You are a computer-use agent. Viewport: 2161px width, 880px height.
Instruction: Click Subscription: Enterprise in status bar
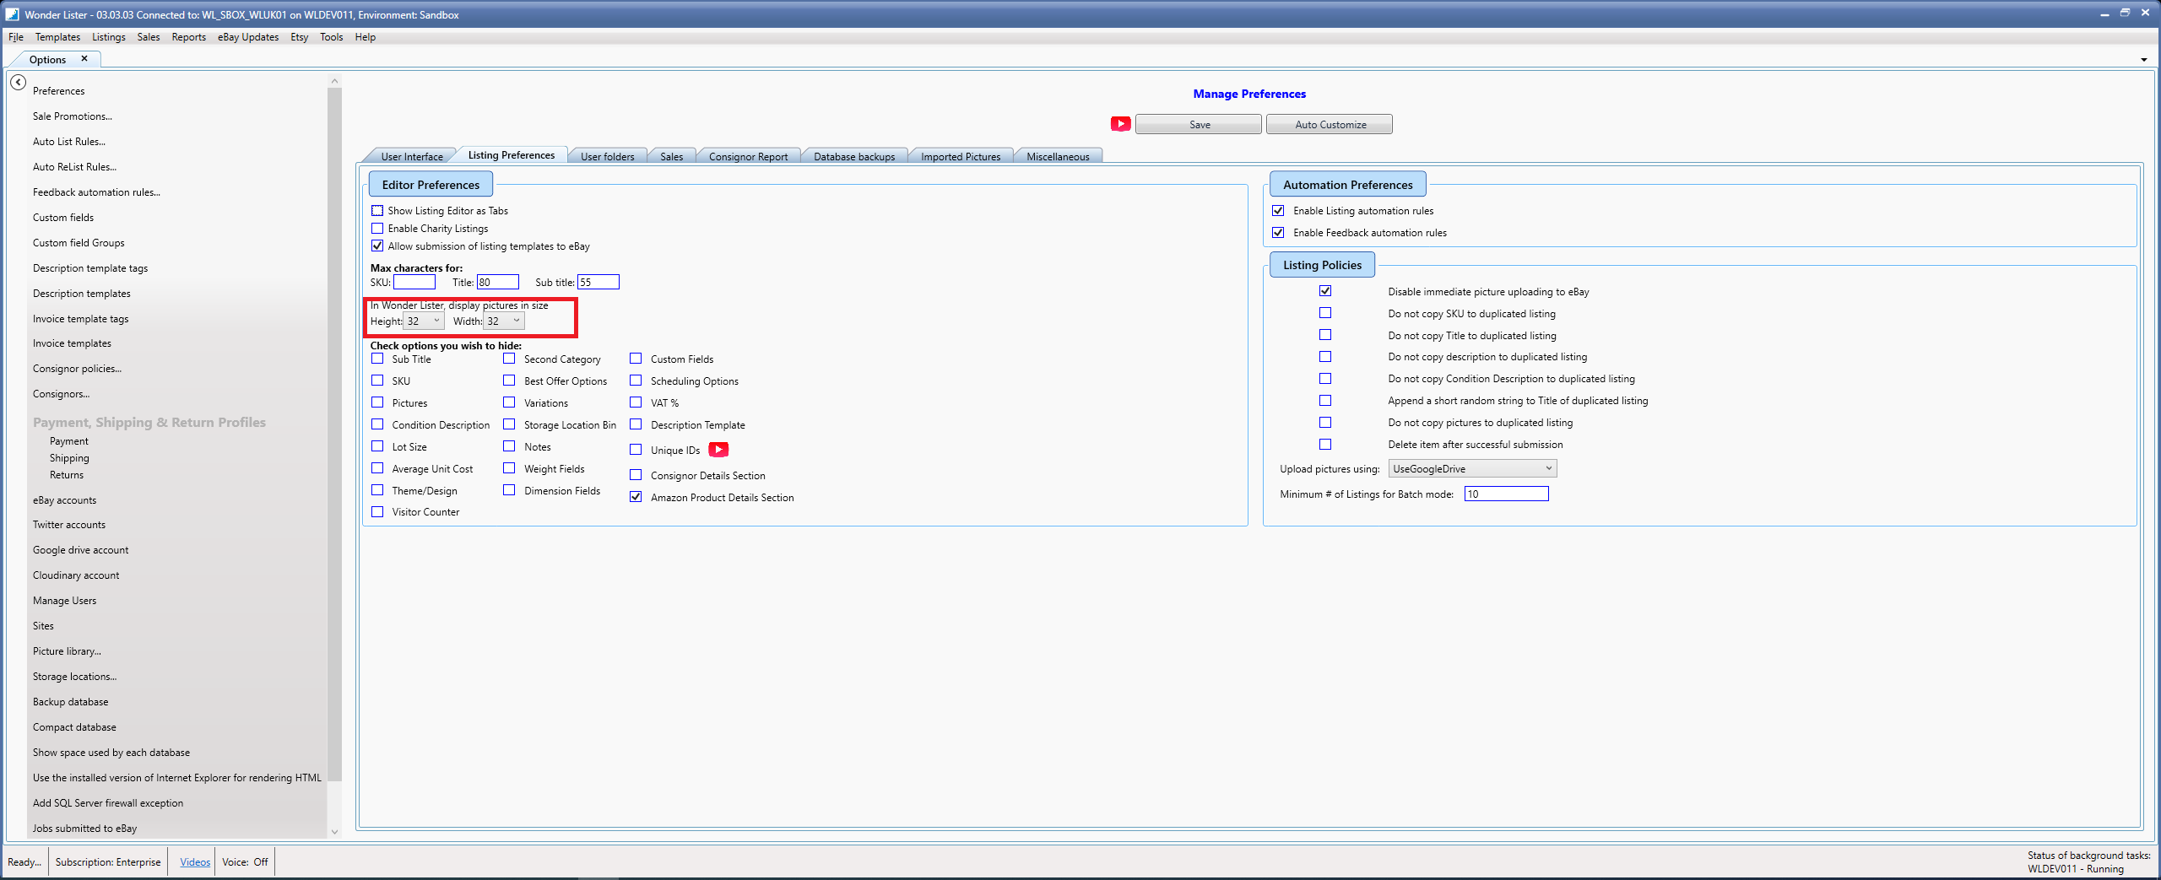tap(108, 861)
